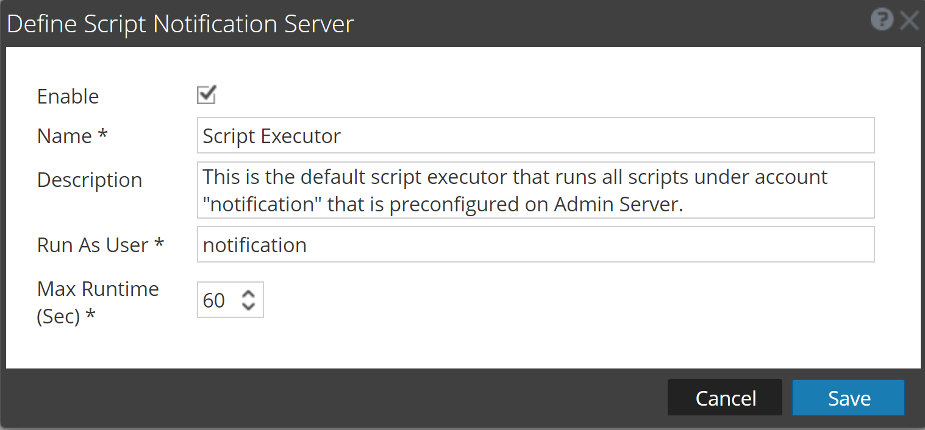Click the question mark help bubble
The image size is (925, 430).
tap(882, 19)
